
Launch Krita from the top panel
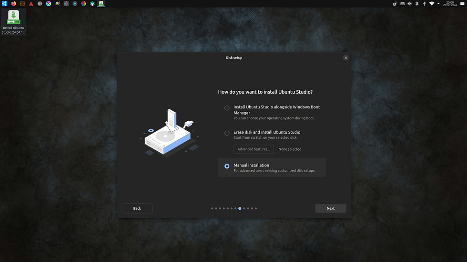[49, 3]
